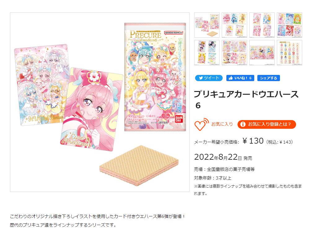The width and height of the screenshot is (310, 230).
Task: Select fourth thumbnail in top row
Action: pyautogui.click(x=290, y=25)
